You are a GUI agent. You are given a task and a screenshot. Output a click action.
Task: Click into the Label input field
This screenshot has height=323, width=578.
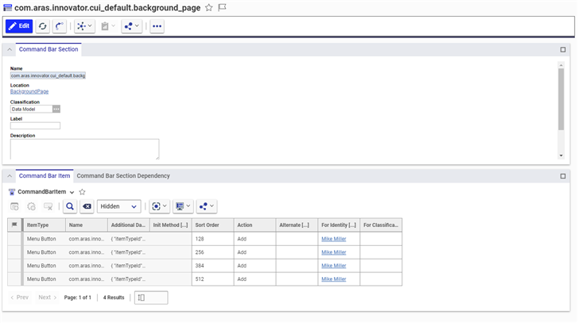pos(35,125)
